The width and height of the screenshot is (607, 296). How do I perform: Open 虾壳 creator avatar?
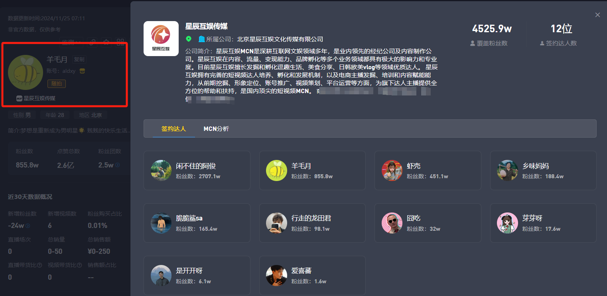392,170
